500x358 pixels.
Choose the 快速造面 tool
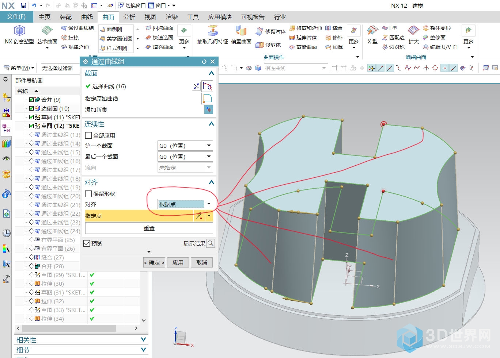coord(159,38)
